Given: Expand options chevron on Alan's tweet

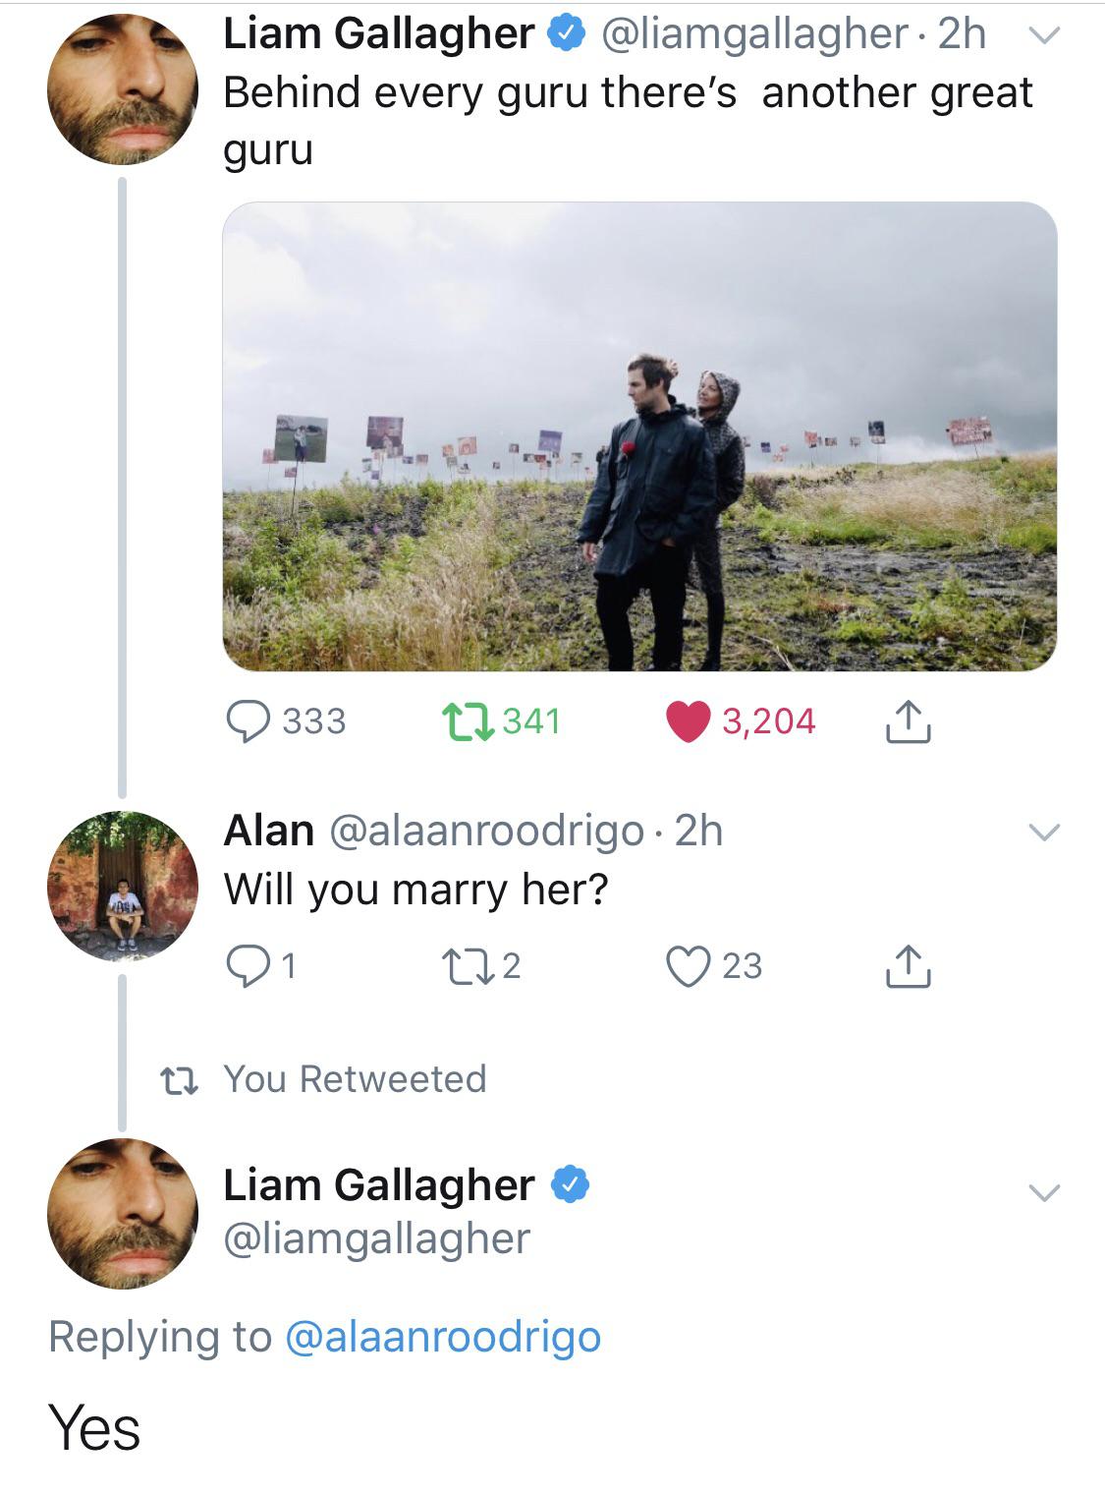Looking at the screenshot, I should coord(1043,833).
